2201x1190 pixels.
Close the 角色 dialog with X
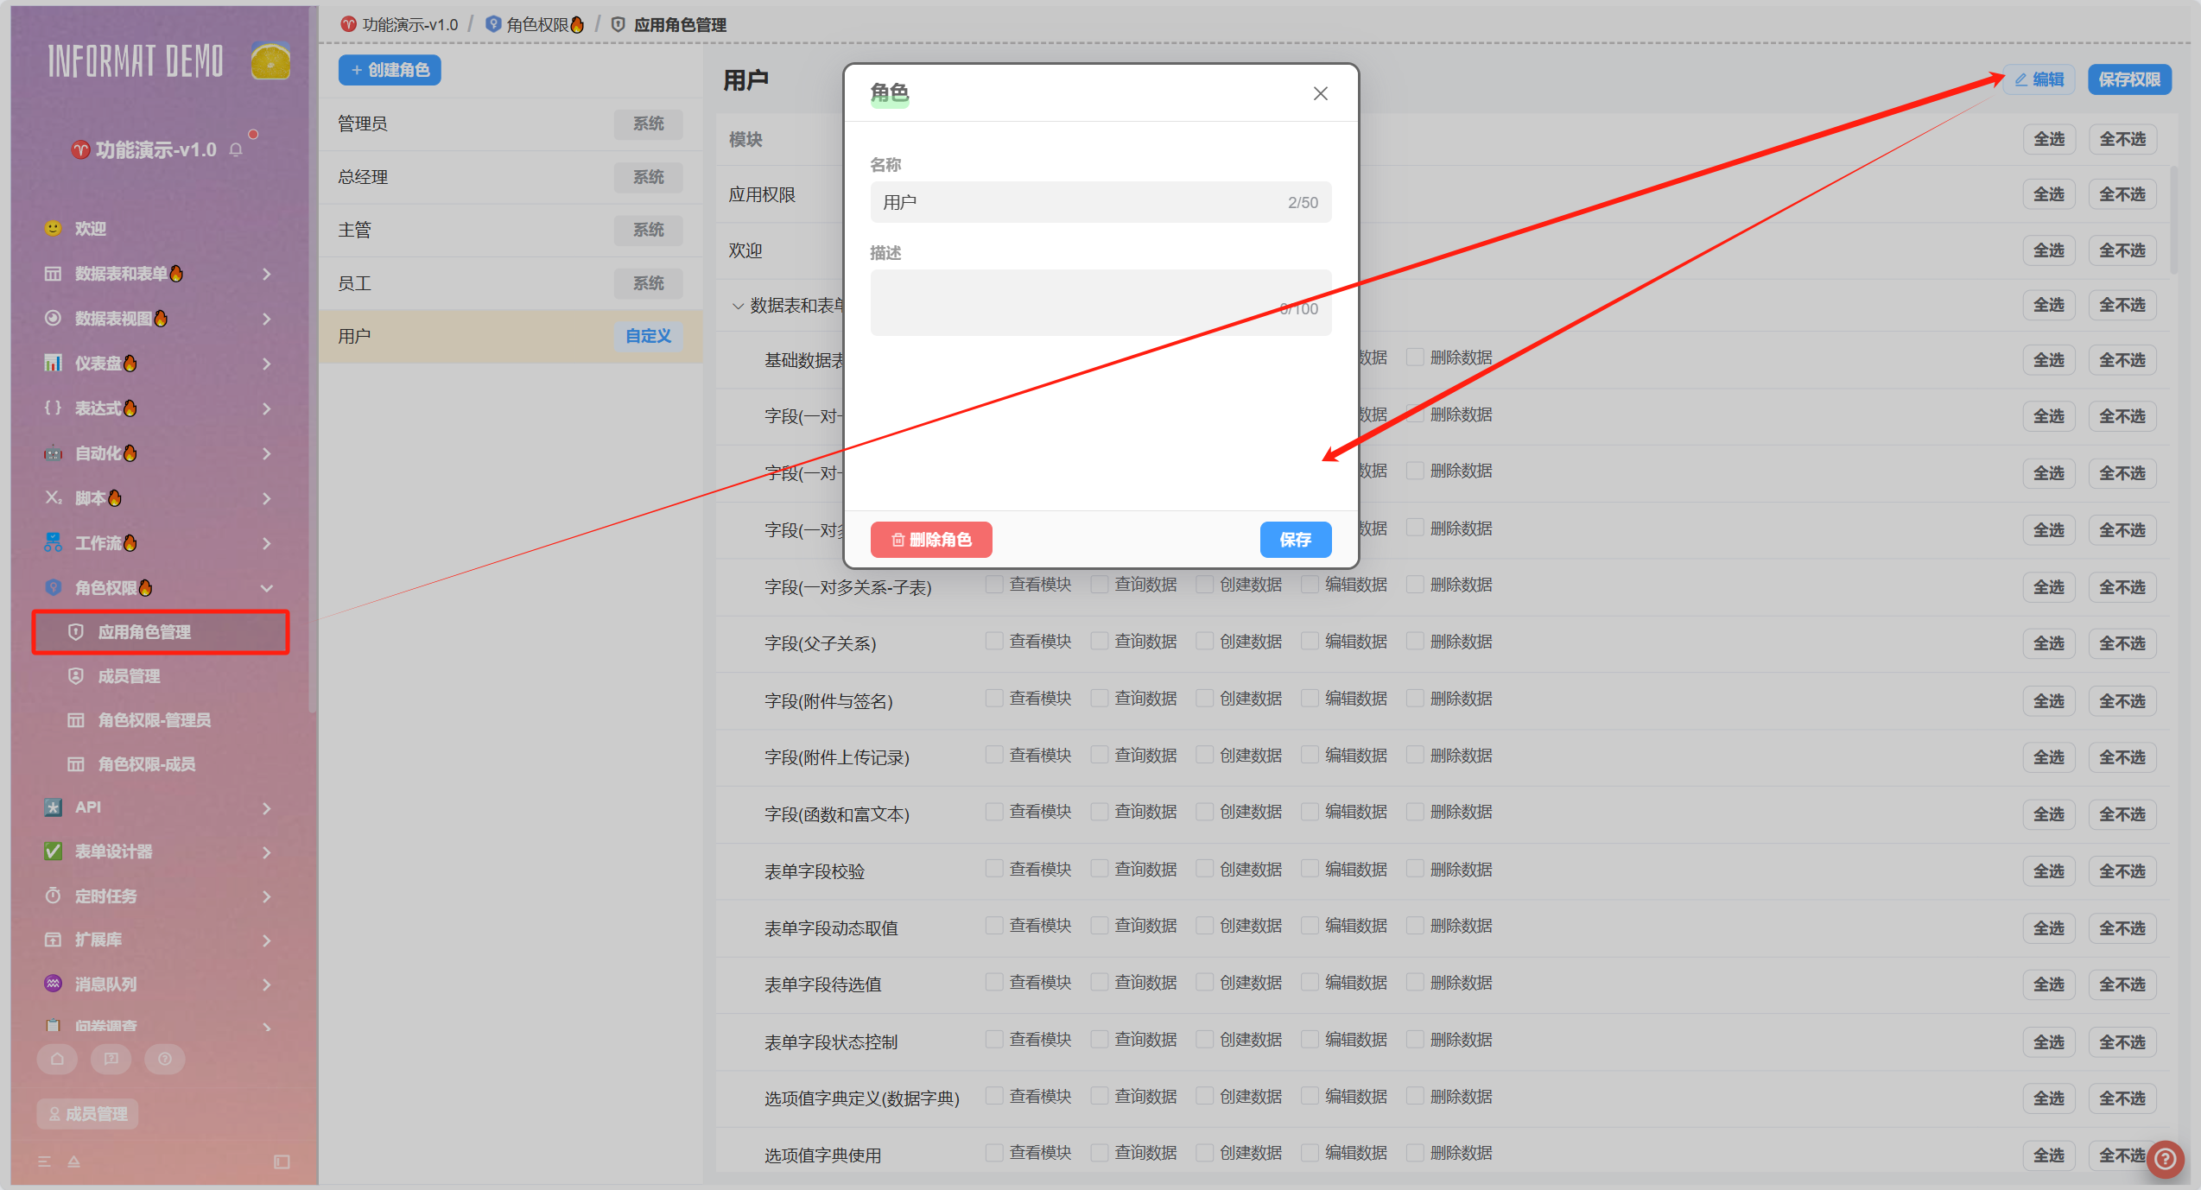click(x=1320, y=93)
